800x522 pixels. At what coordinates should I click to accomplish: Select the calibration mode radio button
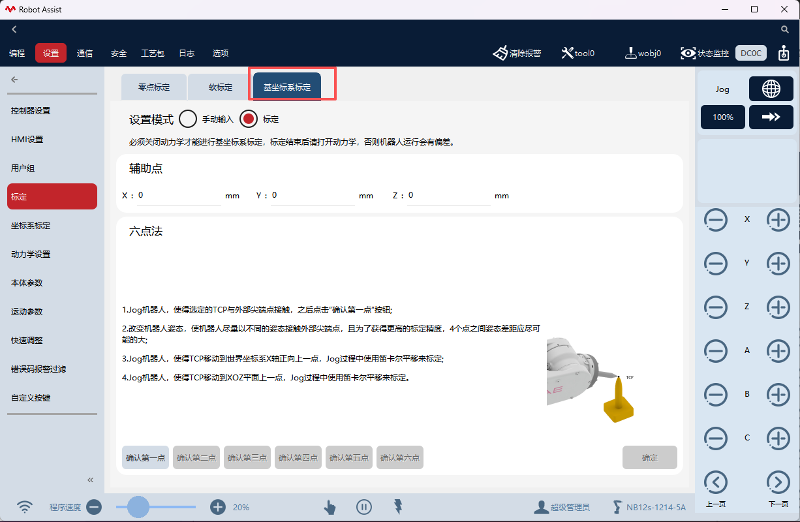[x=249, y=119]
